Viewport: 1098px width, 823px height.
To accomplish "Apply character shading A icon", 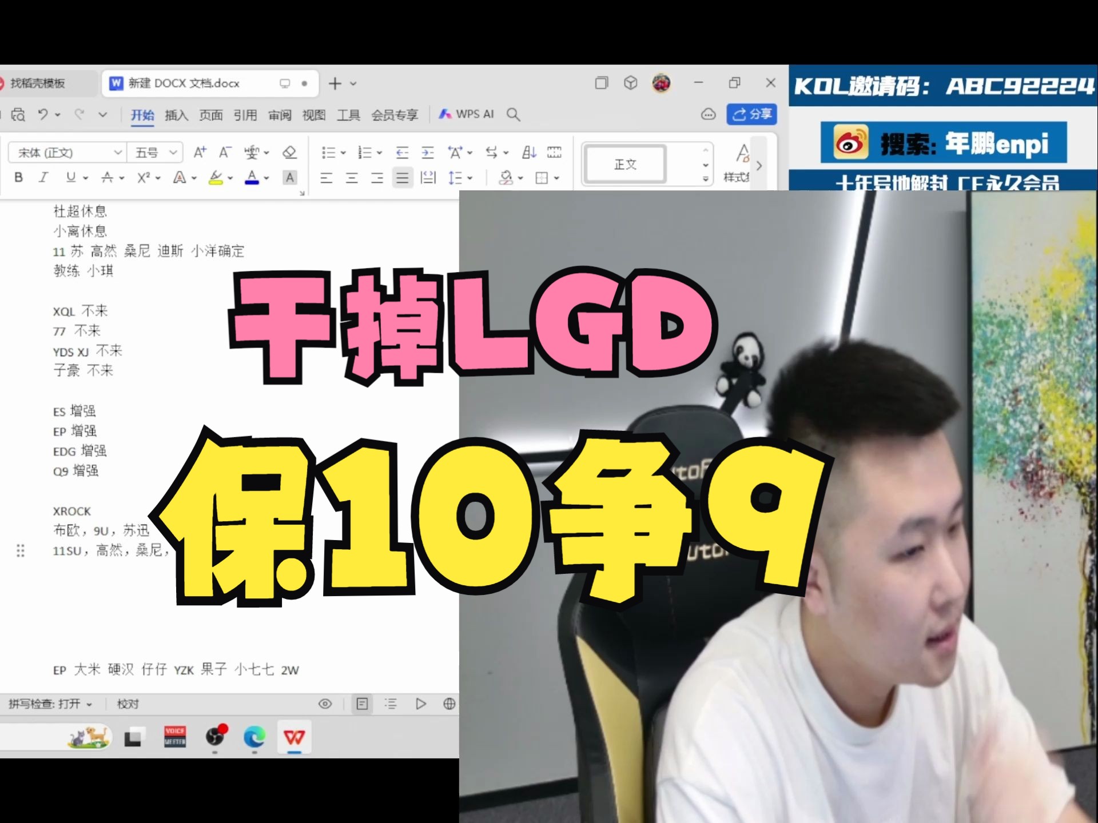I will tap(290, 178).
